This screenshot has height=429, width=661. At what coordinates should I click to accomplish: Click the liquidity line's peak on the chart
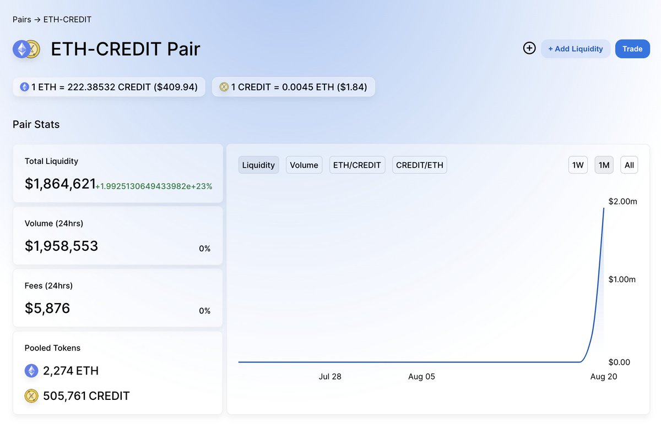coord(604,209)
